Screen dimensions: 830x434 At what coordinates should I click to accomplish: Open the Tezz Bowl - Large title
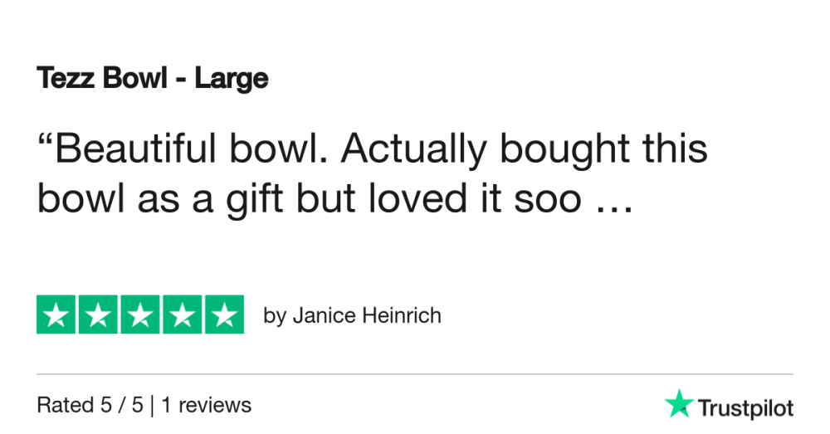(153, 79)
